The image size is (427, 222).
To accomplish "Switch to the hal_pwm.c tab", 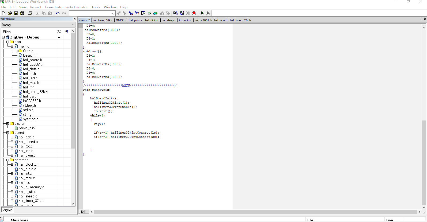I will click(x=136, y=20).
